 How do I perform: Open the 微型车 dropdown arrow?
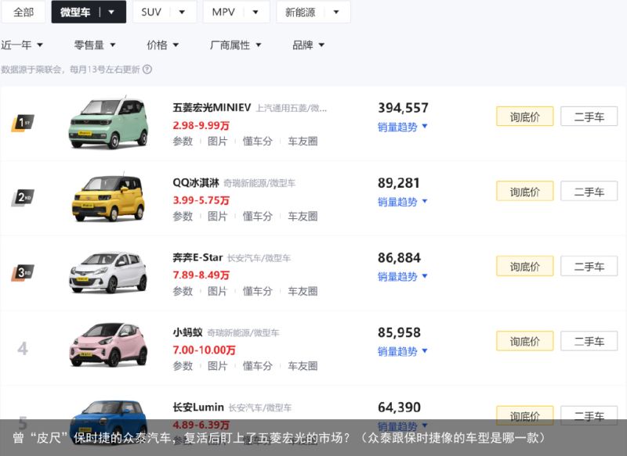pyautogui.click(x=111, y=12)
